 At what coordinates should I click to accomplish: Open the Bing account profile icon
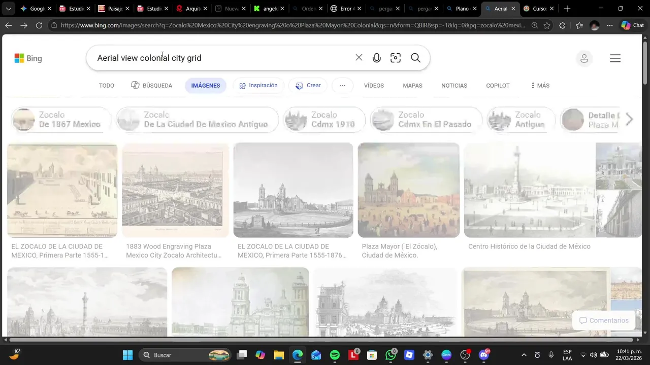[584, 58]
